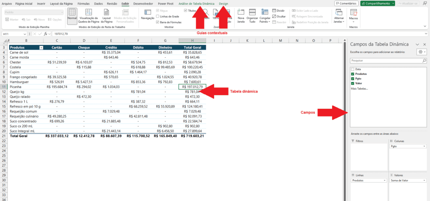430x201 pixels.
Task: Click the Compartilhamento button
Action: click(376, 3)
